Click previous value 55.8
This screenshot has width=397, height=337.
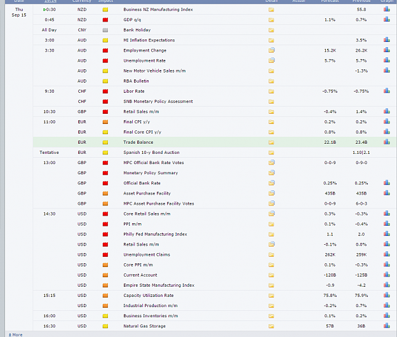click(361, 10)
